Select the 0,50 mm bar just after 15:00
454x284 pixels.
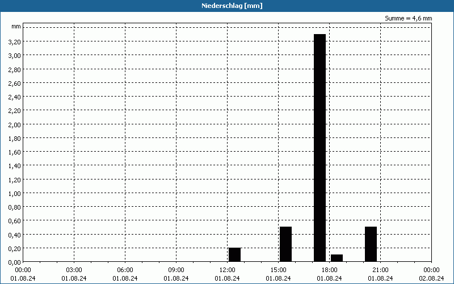point(285,244)
